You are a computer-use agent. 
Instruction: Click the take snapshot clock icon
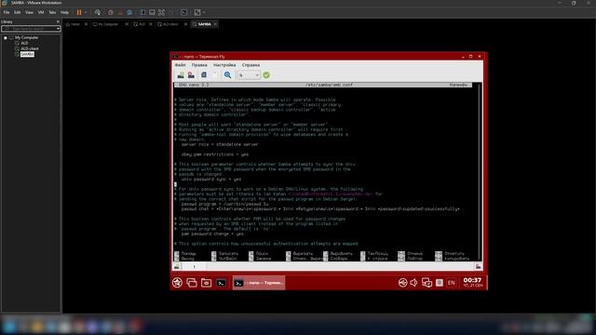click(x=111, y=12)
